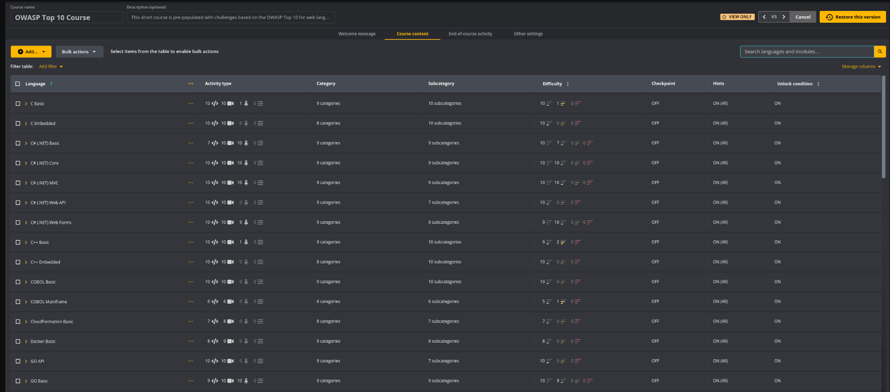The image size is (890, 392).
Task: Check the COBOL Mainframe row checkbox
Action: click(x=18, y=302)
